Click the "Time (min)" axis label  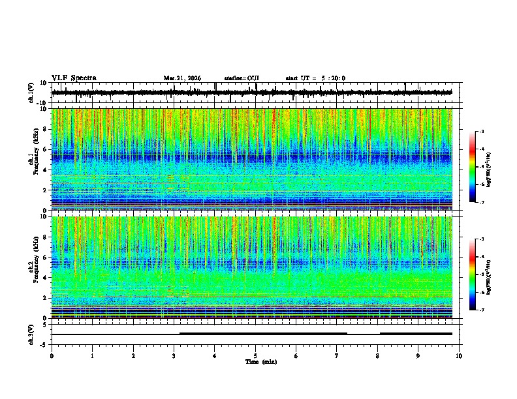click(261, 362)
